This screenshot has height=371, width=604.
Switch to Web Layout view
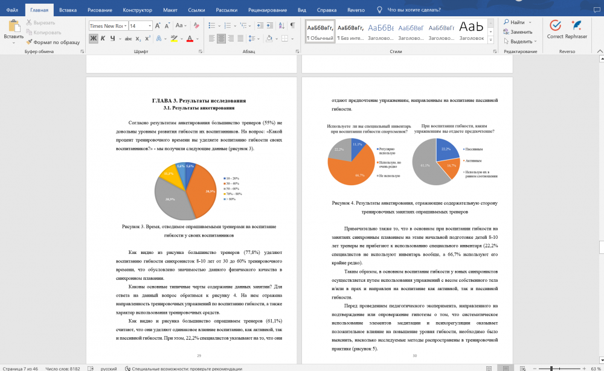[522, 369]
